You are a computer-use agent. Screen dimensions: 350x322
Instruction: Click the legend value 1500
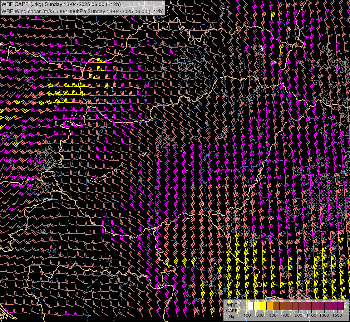337,315
